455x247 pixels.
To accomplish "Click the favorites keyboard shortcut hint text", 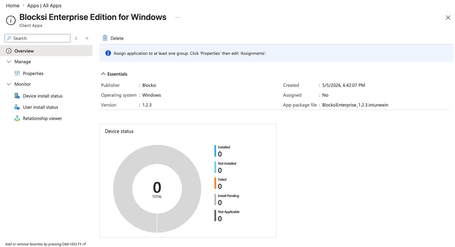I will [x=45, y=244].
